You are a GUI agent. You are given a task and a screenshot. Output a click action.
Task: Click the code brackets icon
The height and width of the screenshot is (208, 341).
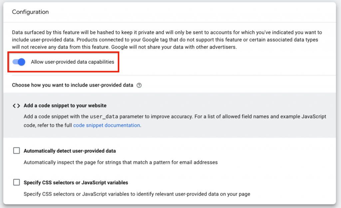(x=16, y=106)
